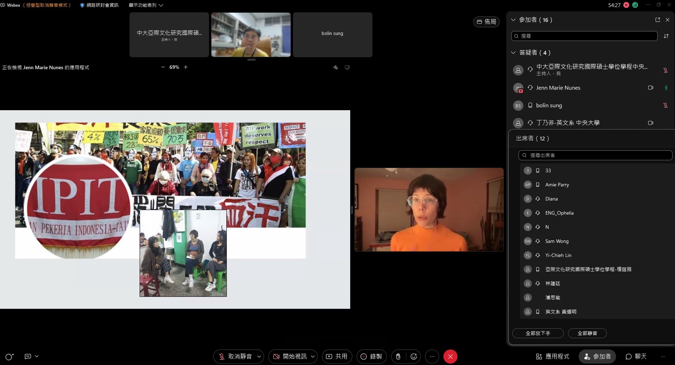Search in the participants search field
The height and width of the screenshot is (365, 675).
pos(584,36)
